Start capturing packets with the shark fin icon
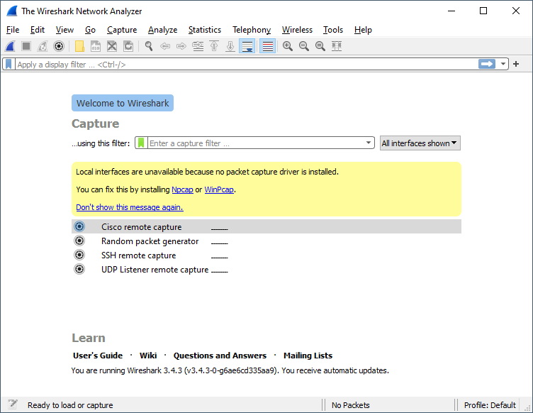 pos(10,46)
